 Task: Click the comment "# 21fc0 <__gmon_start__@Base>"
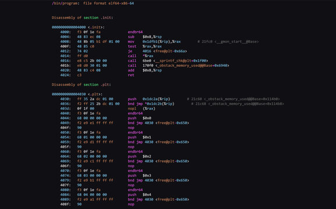tap(228, 42)
